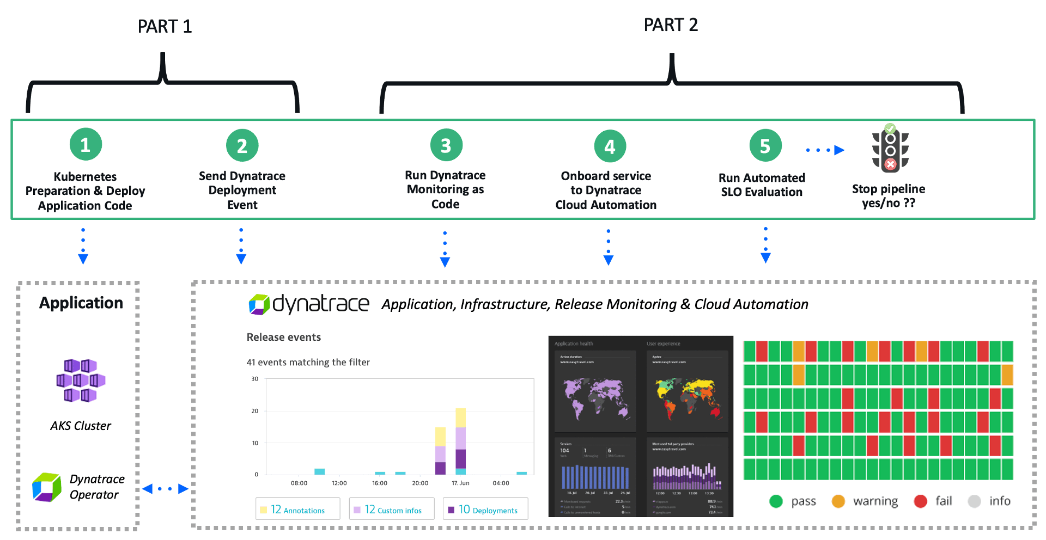This screenshot has height=540, width=1046.
Task: Open the dark Application health dashboard thumbnail
Action: coord(641,426)
